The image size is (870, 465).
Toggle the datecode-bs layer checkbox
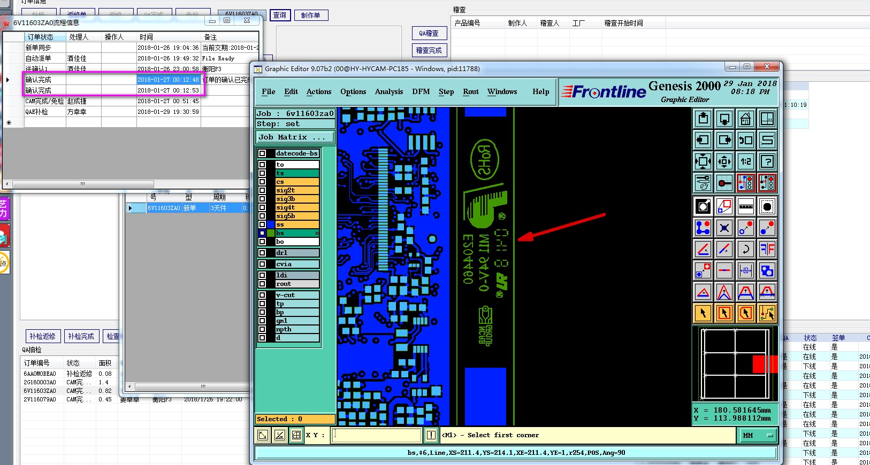pyautogui.click(x=262, y=153)
